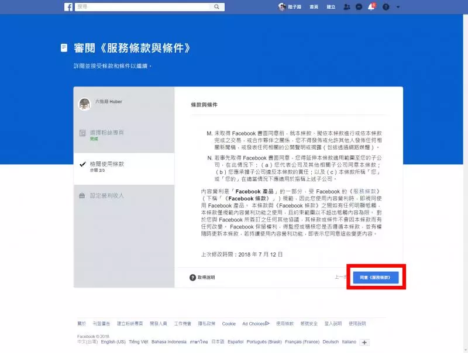Screen dimensions: 468x353
Task: Click the 上一步 back button
Action: coord(341,277)
